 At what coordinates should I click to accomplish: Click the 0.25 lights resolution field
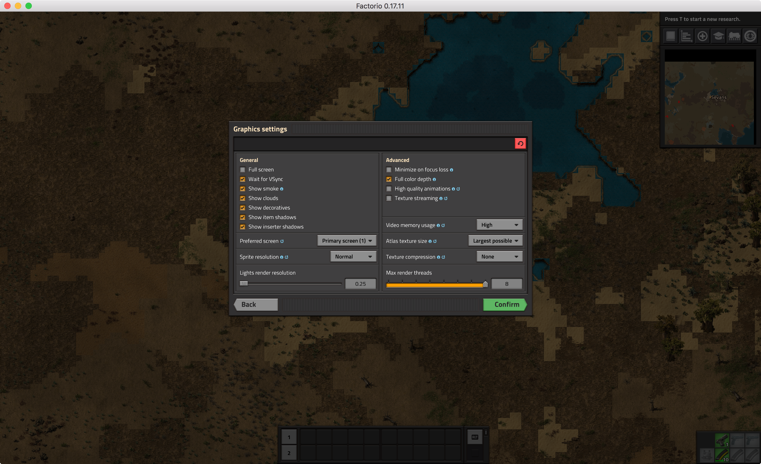[360, 284]
